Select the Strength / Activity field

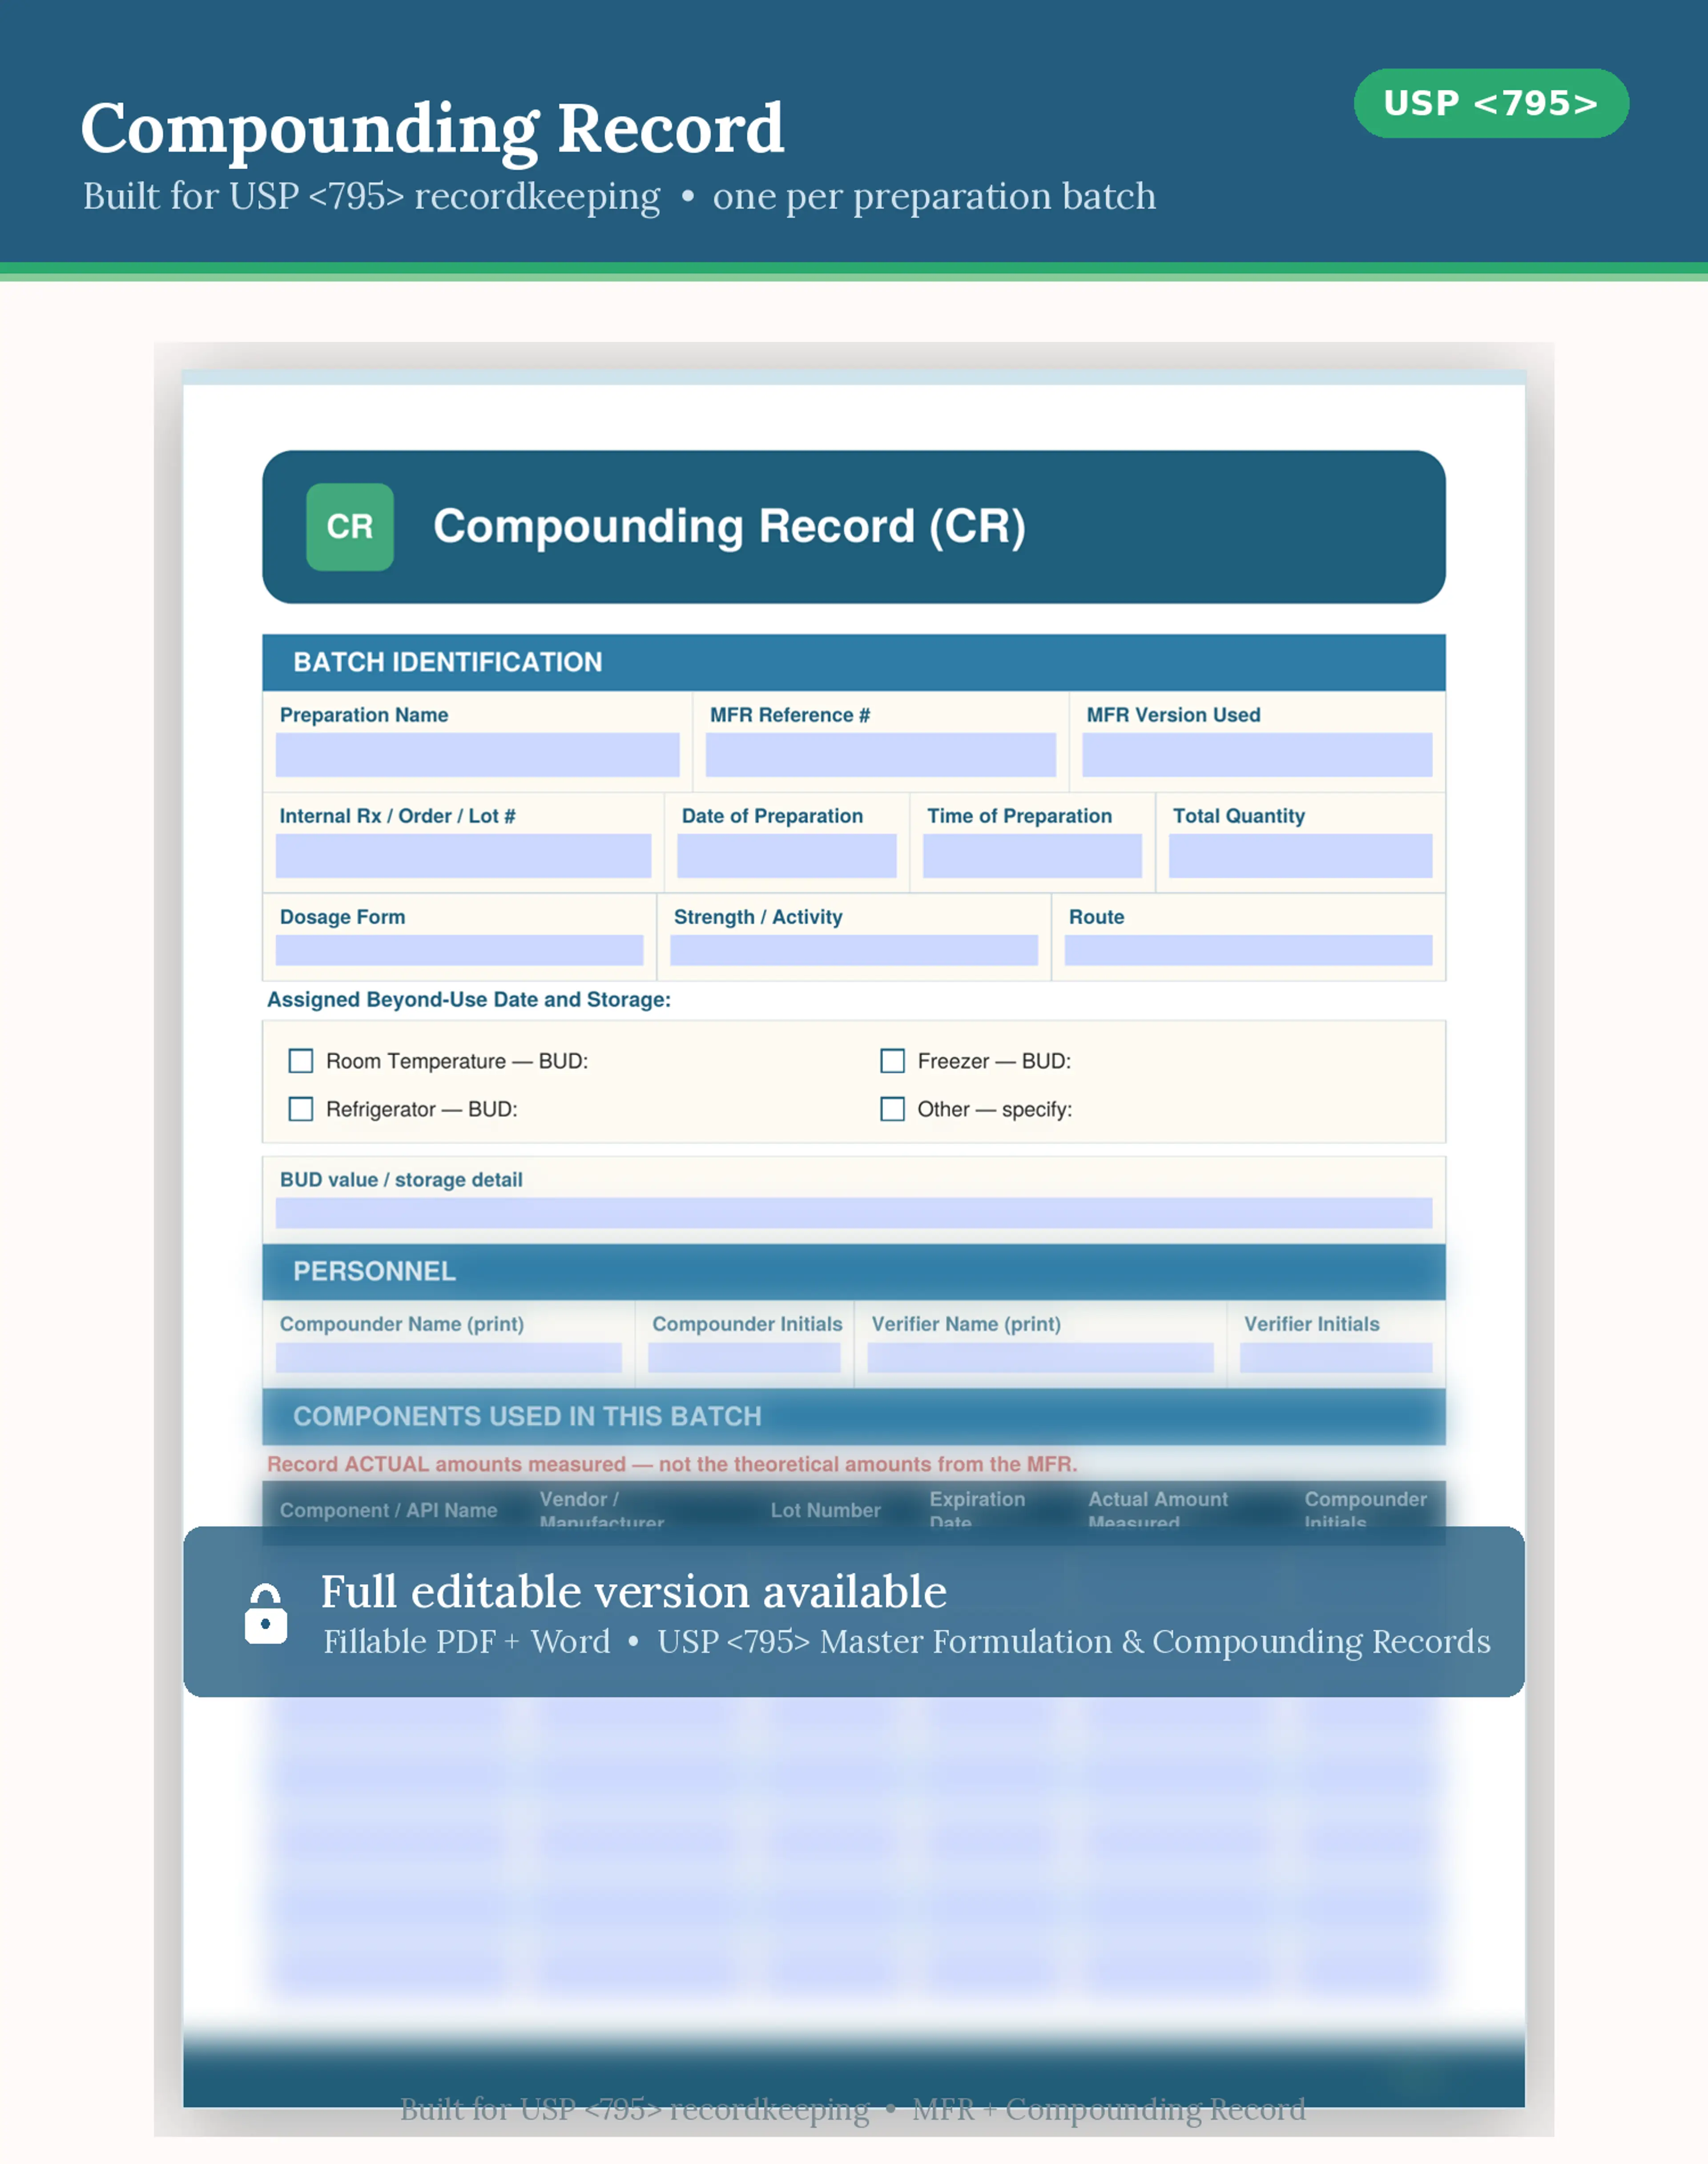pyautogui.click(x=853, y=950)
